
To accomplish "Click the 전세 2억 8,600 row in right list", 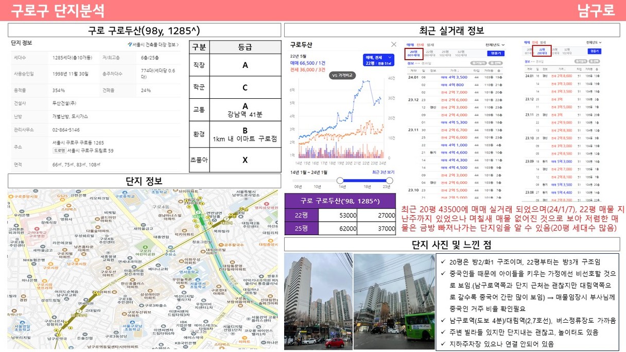I will tap(563, 76).
